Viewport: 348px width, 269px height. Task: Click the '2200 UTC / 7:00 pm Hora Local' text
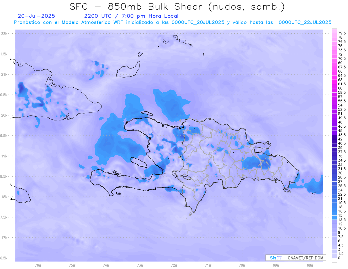(131, 16)
